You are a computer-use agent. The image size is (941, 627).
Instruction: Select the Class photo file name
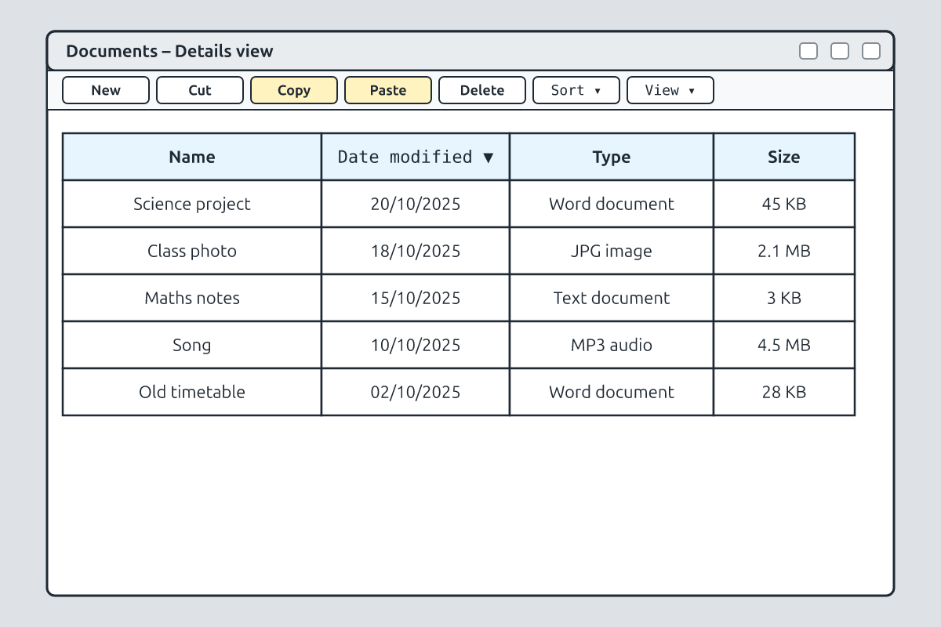(192, 251)
